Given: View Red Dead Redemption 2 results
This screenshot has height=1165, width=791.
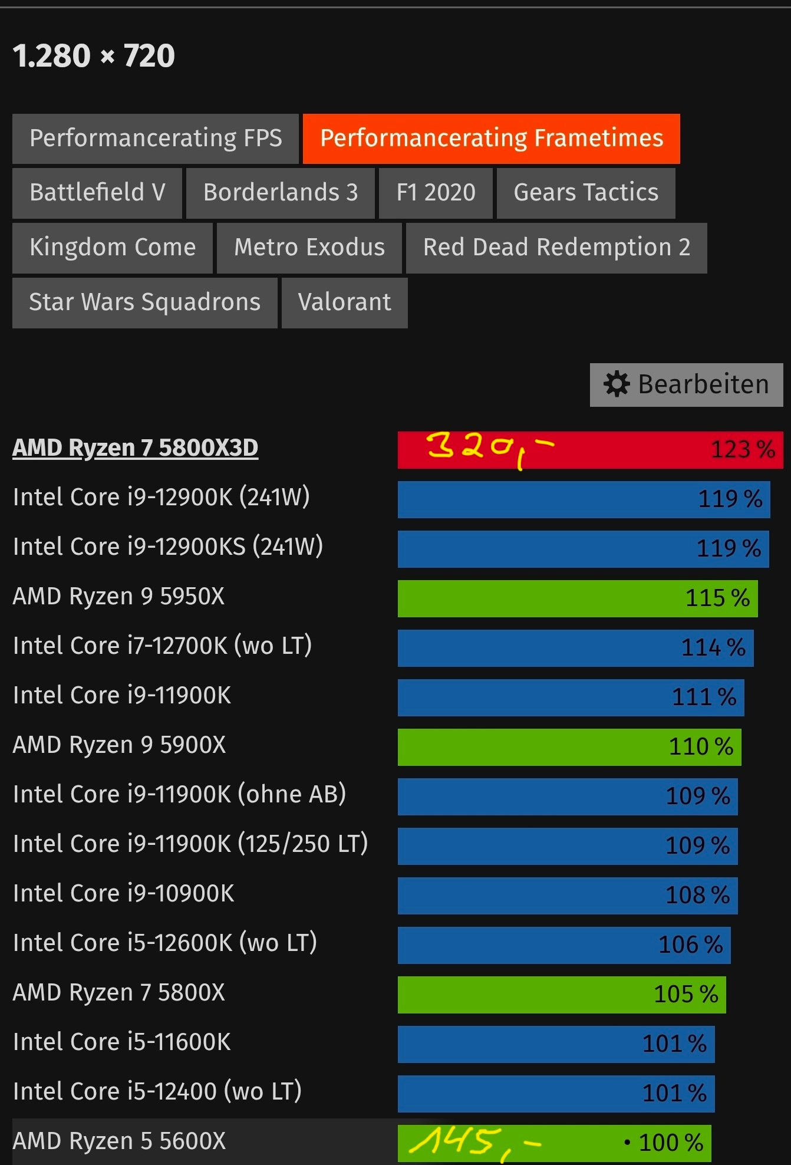Looking at the screenshot, I should 556,248.
